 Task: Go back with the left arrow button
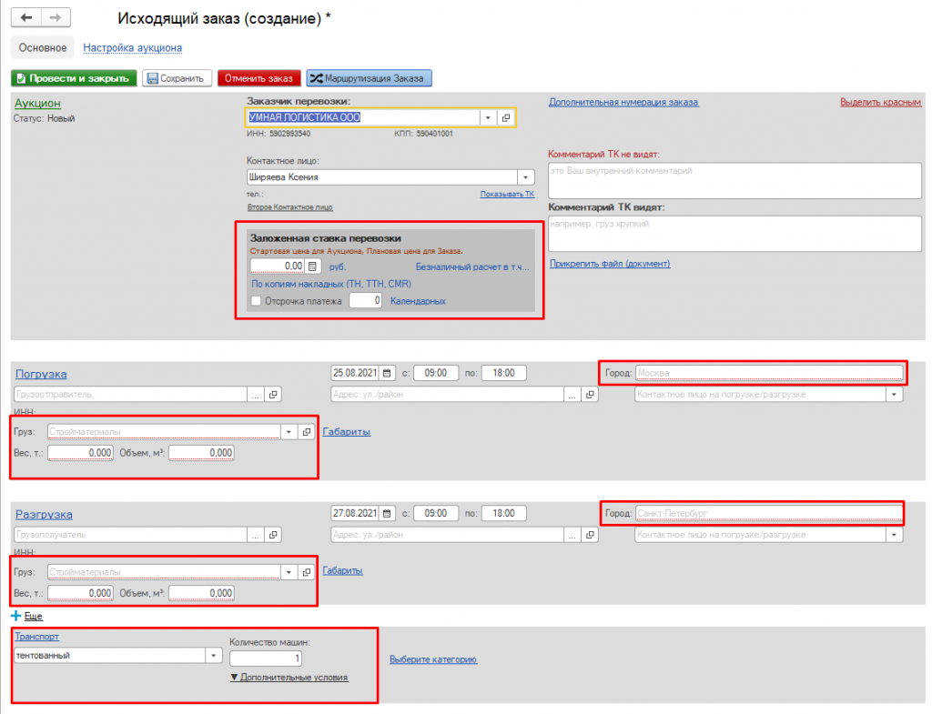[x=26, y=18]
